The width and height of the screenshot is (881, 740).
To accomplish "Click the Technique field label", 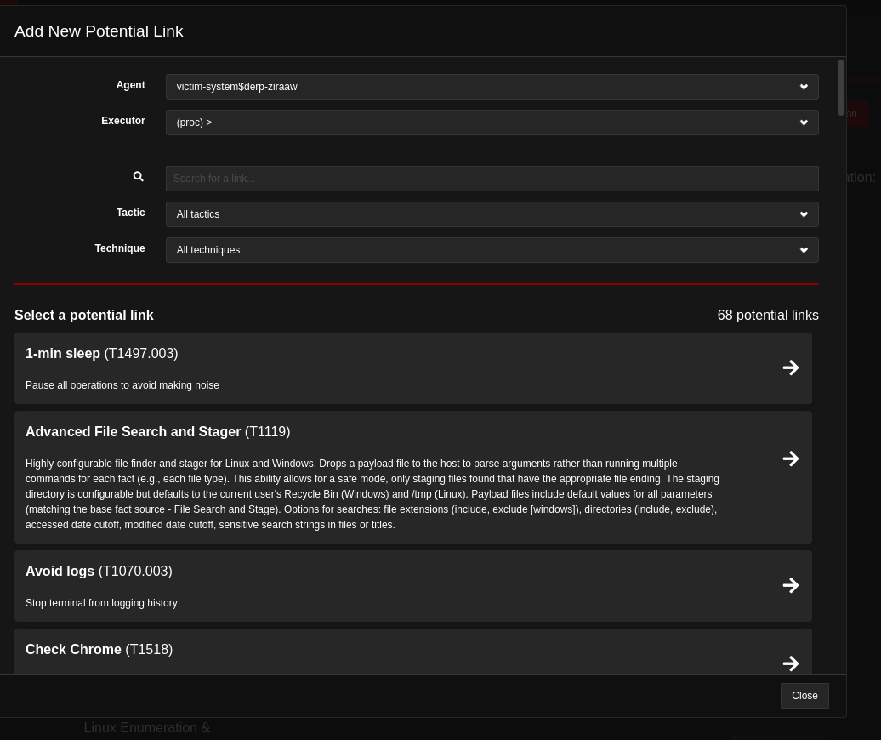I will (x=120, y=248).
